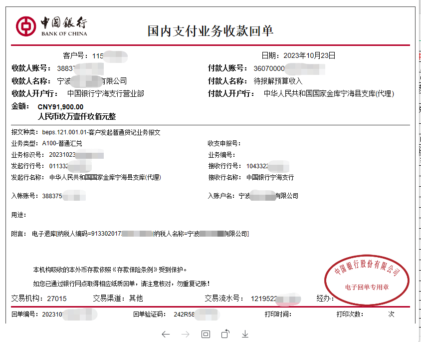Click the 业务标识号 label

[27, 155]
